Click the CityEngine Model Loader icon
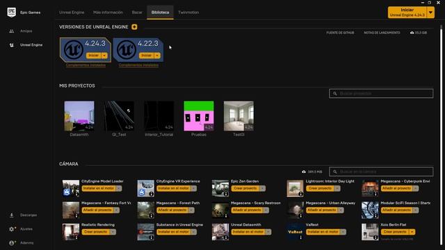The image size is (445, 250). coord(71,188)
